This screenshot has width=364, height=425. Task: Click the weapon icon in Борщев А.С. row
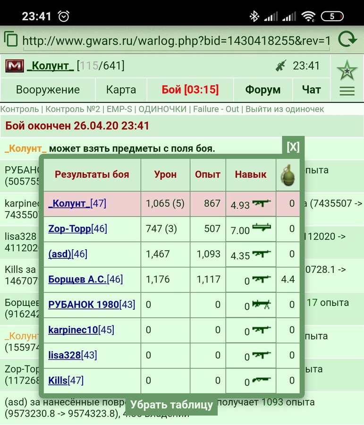point(262,279)
